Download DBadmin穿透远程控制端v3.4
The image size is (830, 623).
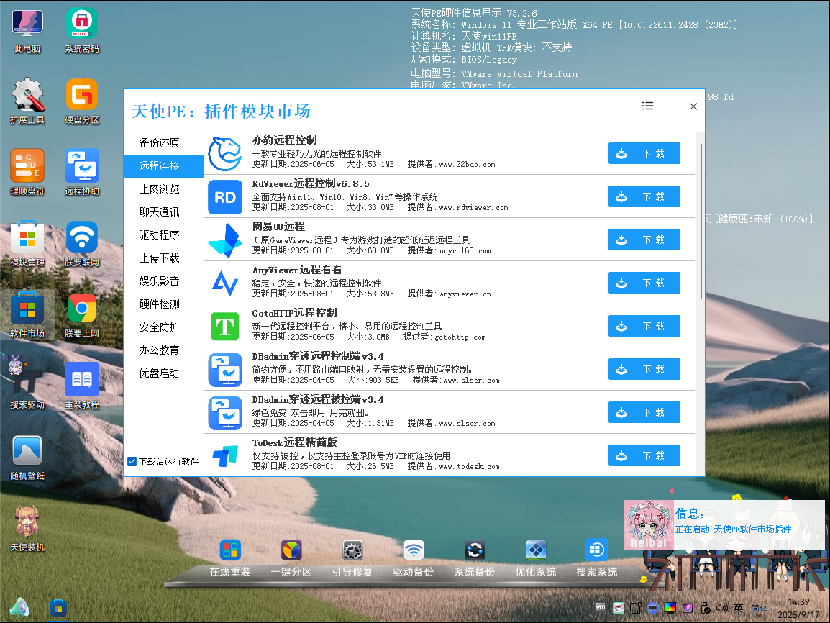click(x=644, y=369)
